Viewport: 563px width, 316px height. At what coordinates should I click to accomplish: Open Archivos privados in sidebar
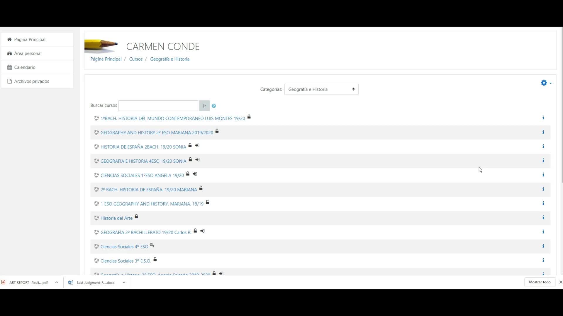[31, 81]
